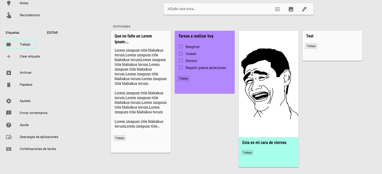Check the Respirar task checkbox
The width and height of the screenshot is (382, 174).
pyautogui.click(x=181, y=47)
